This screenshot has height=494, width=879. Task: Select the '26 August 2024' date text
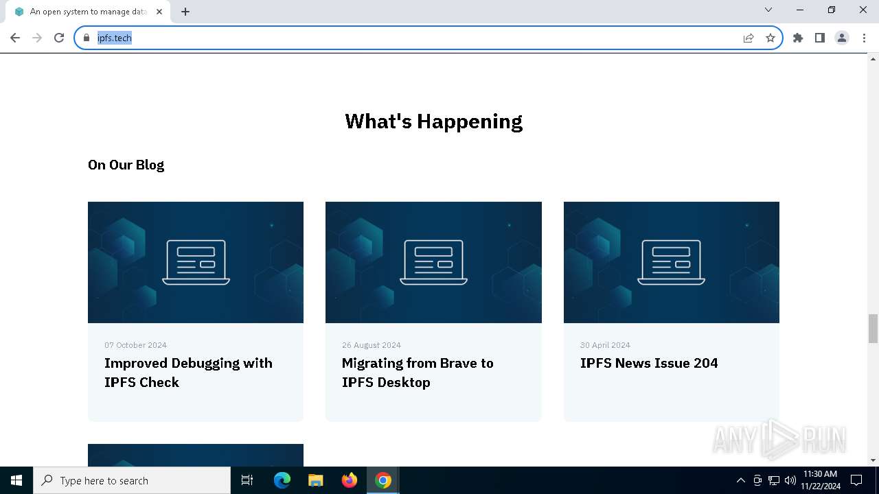(372, 345)
